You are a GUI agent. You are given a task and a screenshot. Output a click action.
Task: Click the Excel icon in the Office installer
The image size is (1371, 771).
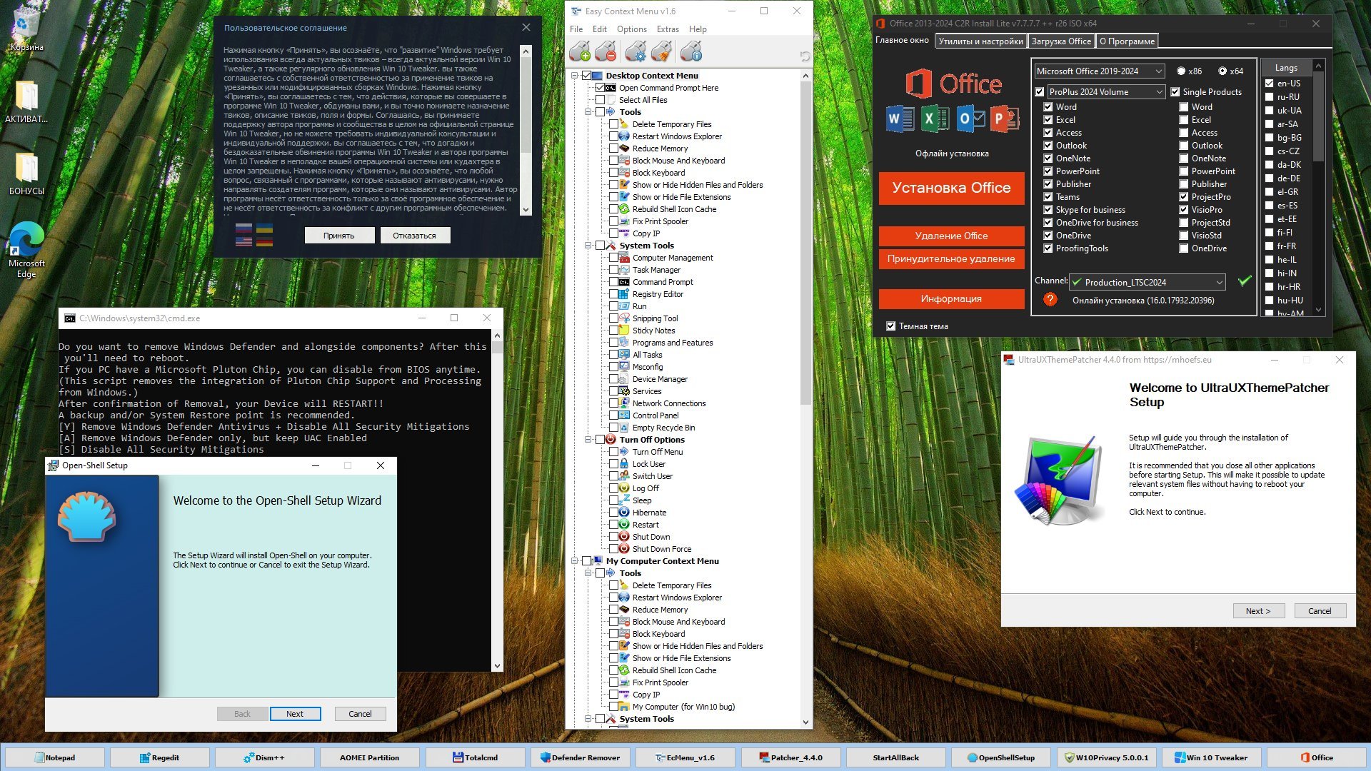(934, 119)
